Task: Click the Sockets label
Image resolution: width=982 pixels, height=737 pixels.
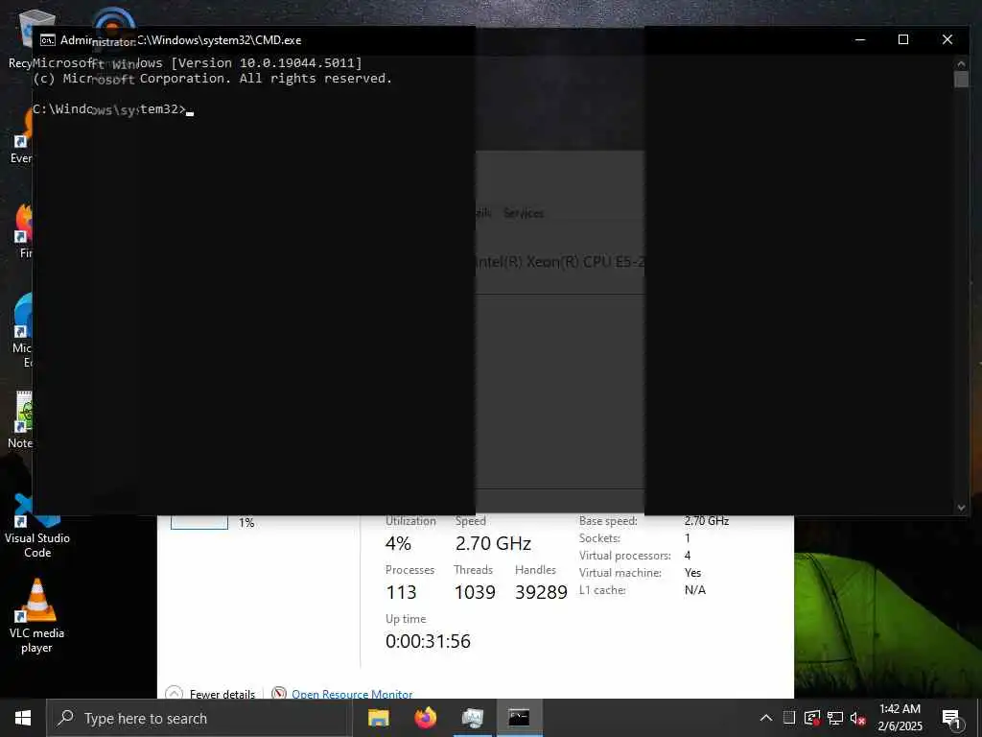Action: [599, 538]
